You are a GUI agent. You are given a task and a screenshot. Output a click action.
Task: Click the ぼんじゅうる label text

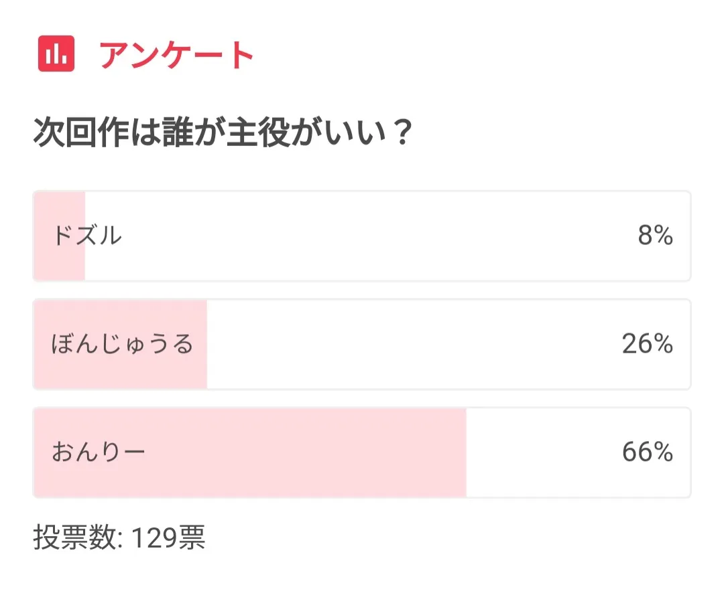[x=122, y=345]
